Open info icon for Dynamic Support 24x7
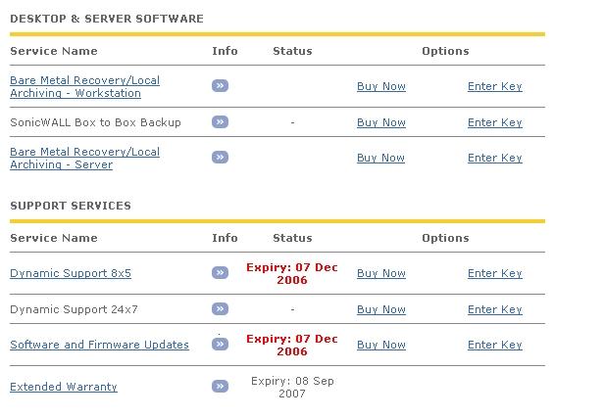This screenshot has width=604, height=418. click(220, 308)
